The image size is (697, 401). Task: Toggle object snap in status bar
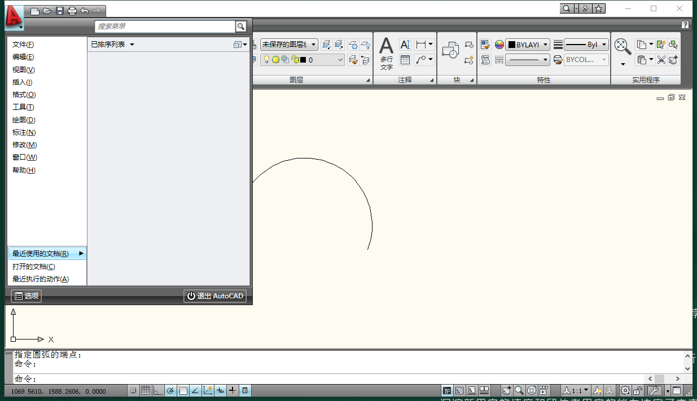183,390
